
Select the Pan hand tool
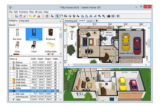(x=62, y=16)
